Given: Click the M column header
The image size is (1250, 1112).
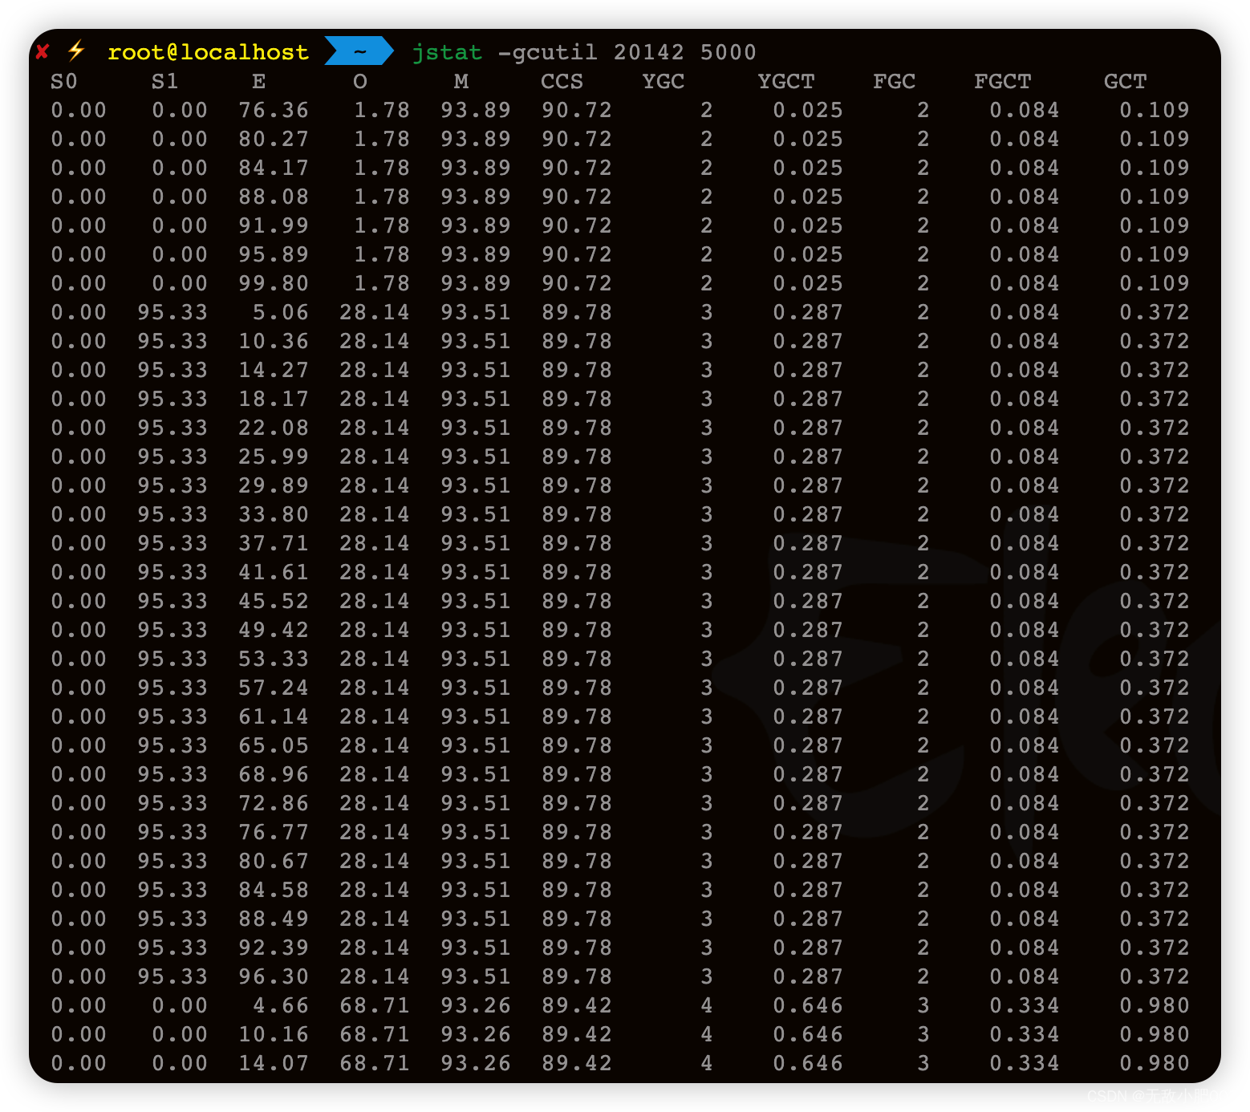Looking at the screenshot, I should pos(461,81).
